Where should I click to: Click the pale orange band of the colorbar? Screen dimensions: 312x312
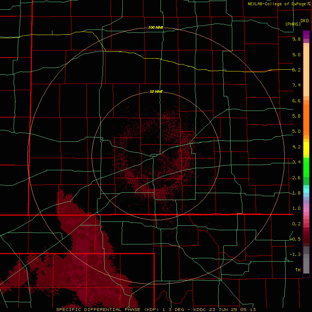point(306,70)
